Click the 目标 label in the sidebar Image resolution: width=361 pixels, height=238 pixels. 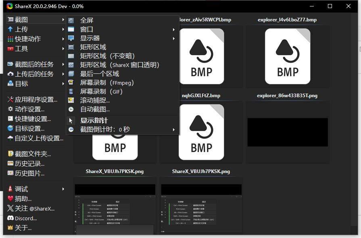click(x=21, y=84)
